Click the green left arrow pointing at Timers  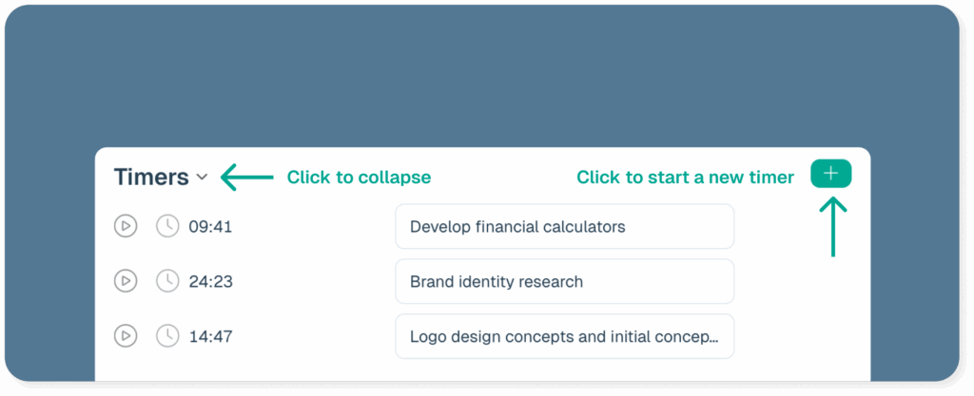tap(246, 178)
